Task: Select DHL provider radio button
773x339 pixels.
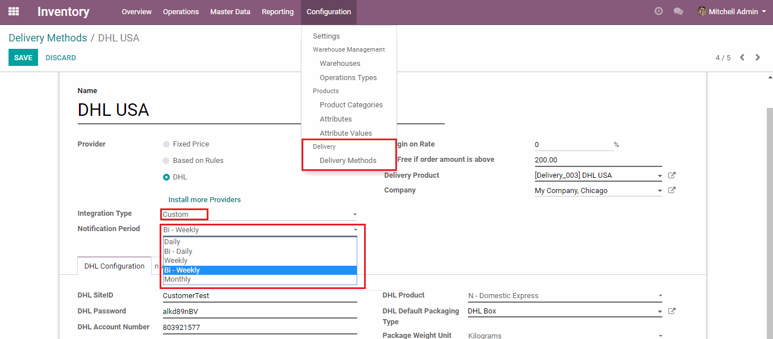Action: pyautogui.click(x=166, y=177)
